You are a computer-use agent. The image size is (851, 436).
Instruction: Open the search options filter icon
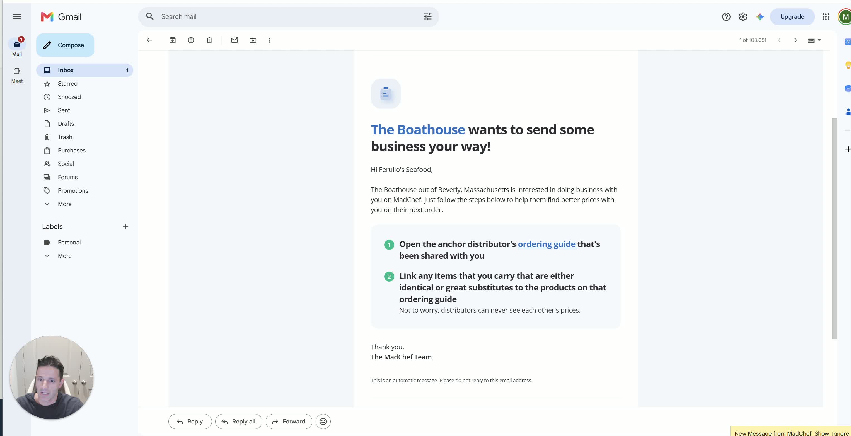coord(427,16)
